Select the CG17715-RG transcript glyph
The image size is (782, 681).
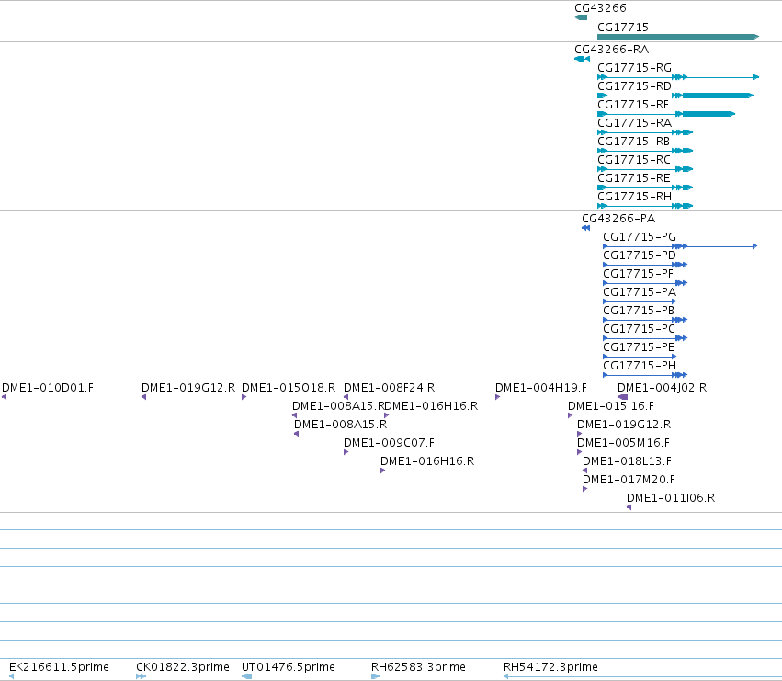click(678, 77)
